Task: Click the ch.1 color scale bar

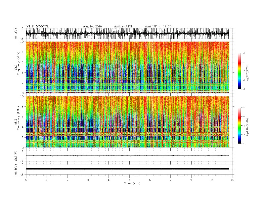Action: (x=239, y=71)
